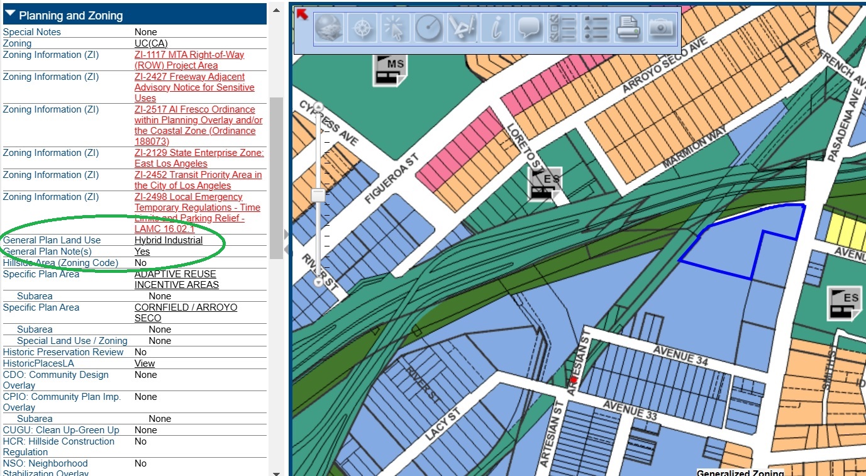The image size is (866, 476).
Task: Click the red arrow at toolbar corner
Action: [303, 14]
